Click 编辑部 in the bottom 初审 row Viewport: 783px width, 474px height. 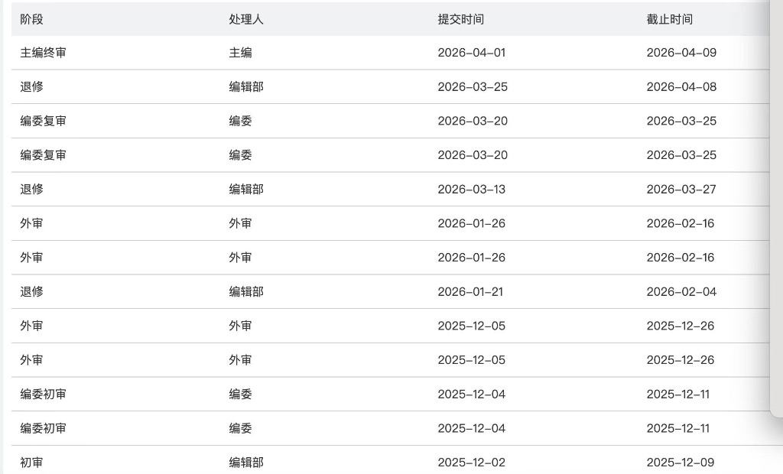[x=246, y=462]
